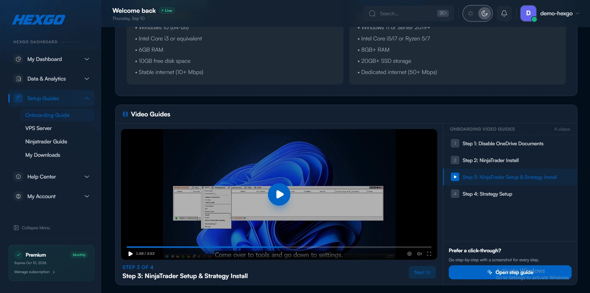Viewport: 590px width, 293px height.
Task: Expand the Data & Analytics chevron
Action: pos(87,79)
